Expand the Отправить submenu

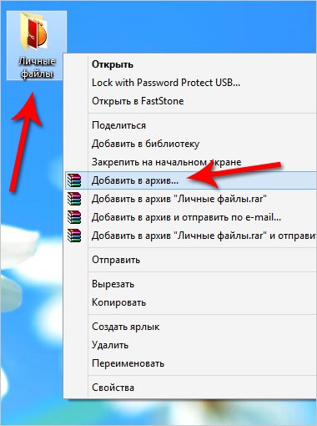point(116,260)
